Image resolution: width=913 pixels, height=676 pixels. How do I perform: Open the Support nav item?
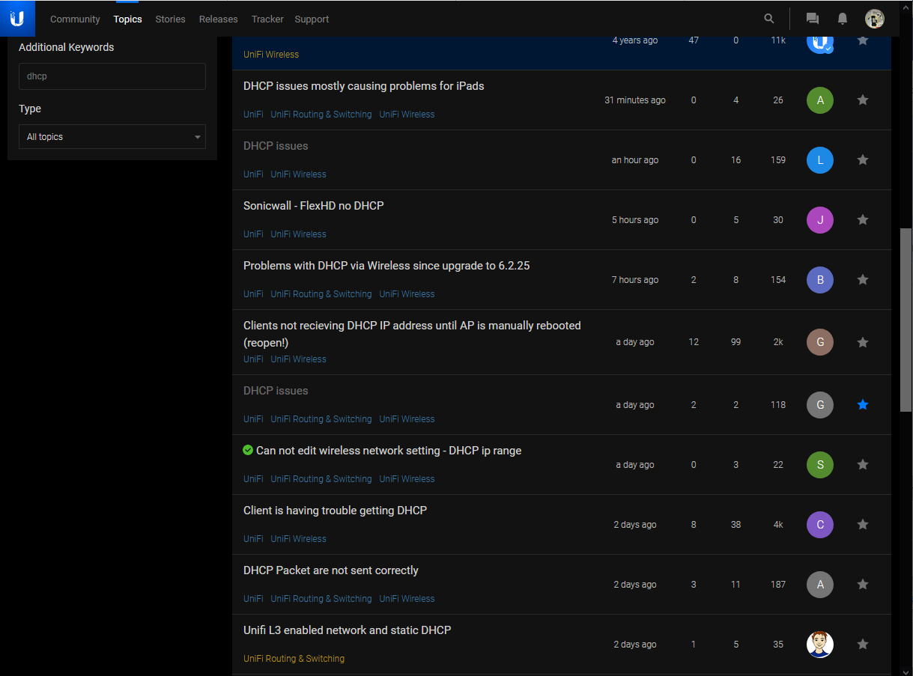coord(312,19)
